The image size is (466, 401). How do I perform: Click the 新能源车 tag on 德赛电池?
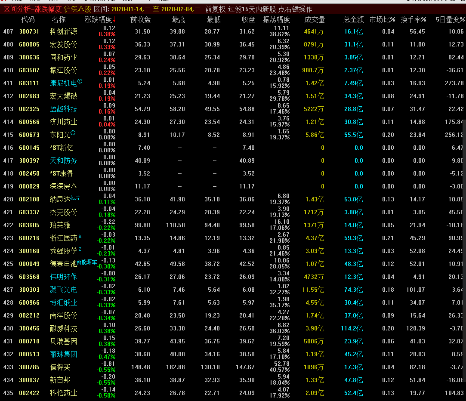[x=87, y=262]
